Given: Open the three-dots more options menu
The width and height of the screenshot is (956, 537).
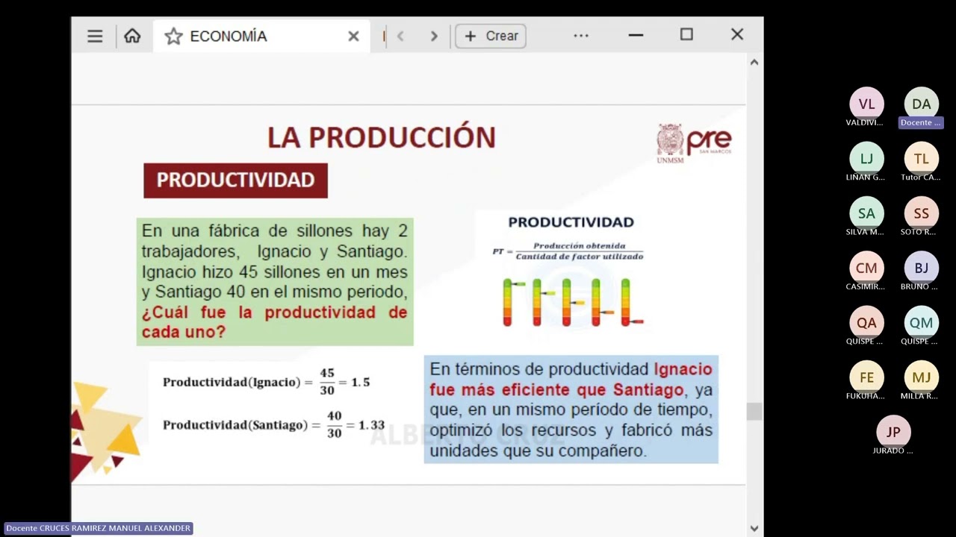Looking at the screenshot, I should [581, 35].
